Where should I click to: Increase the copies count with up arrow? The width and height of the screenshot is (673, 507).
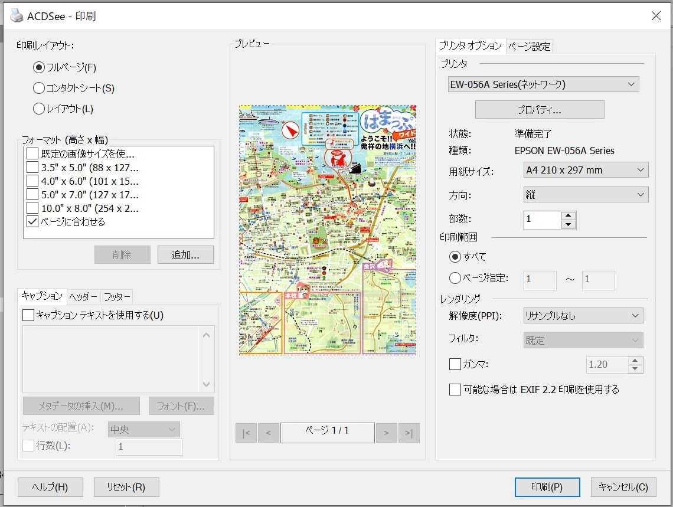pos(569,215)
